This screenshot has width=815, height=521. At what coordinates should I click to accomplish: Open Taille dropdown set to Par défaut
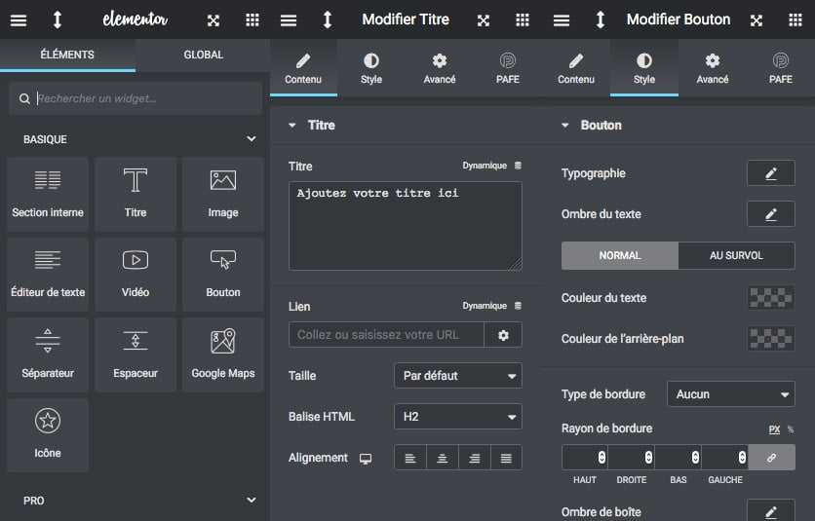[458, 376]
